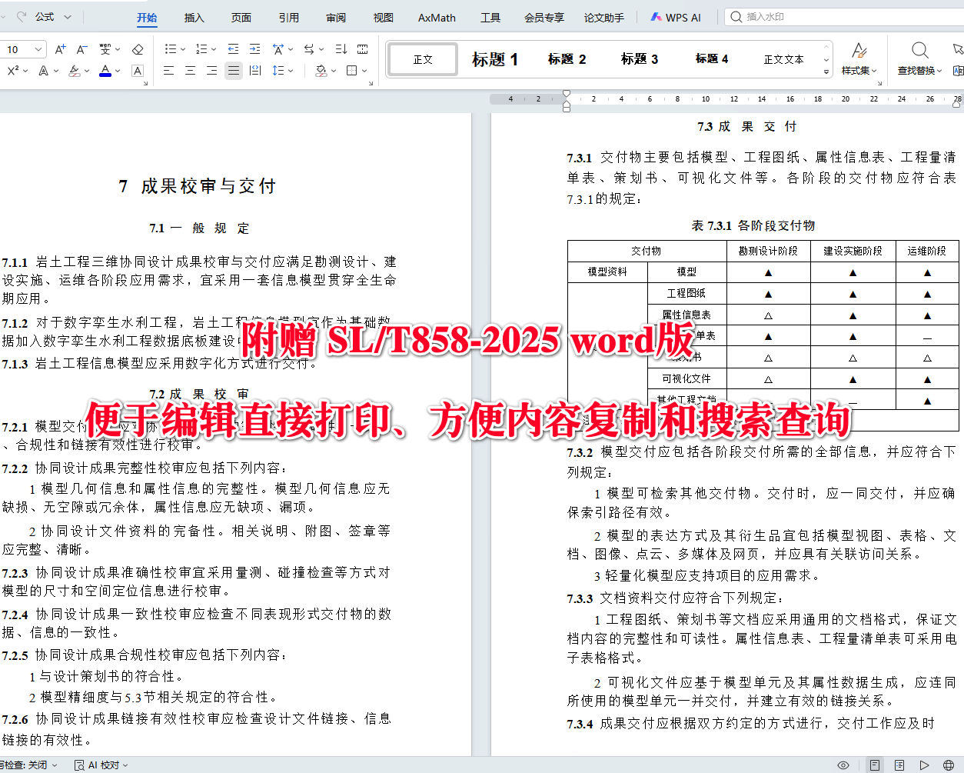Open the 引用 tab

pyautogui.click(x=289, y=18)
